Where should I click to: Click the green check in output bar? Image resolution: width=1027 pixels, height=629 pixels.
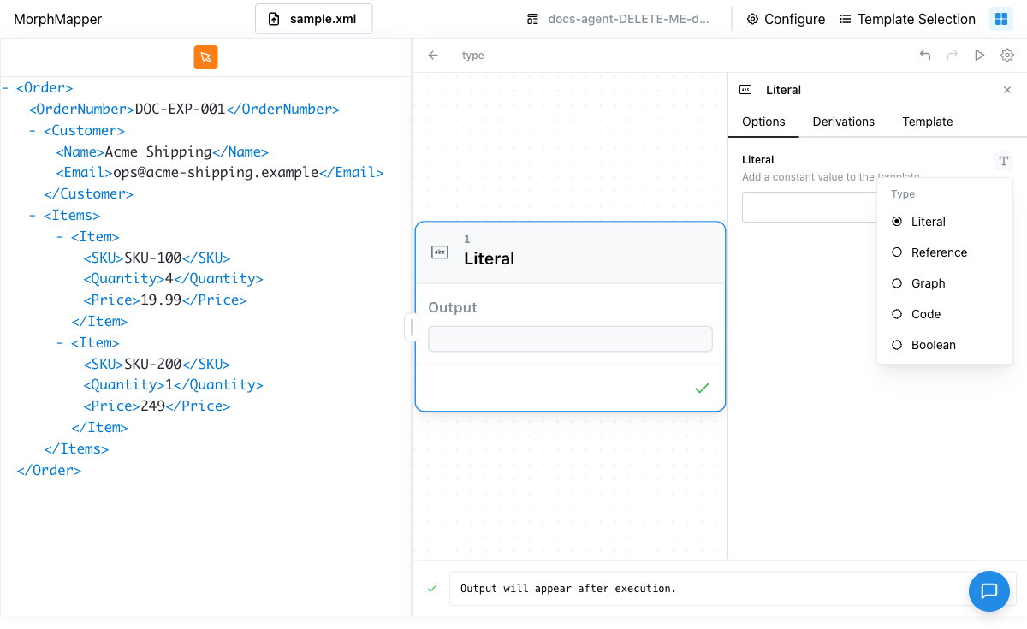click(432, 589)
